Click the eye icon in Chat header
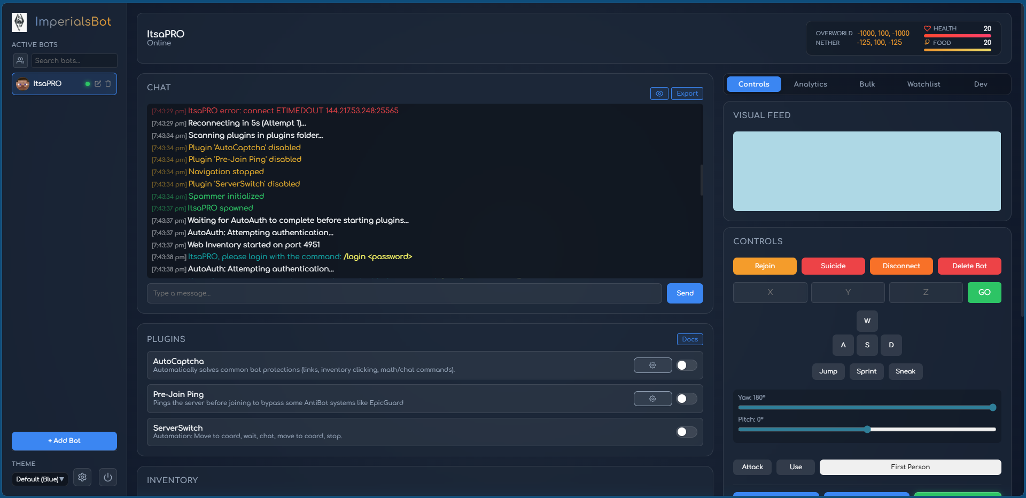Screen dimensions: 1026x498 pos(659,94)
